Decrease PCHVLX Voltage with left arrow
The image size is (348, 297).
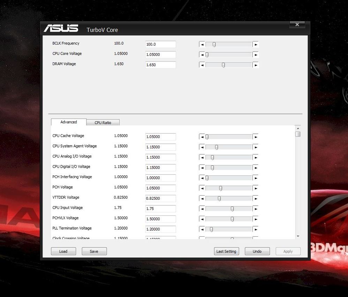point(202,219)
